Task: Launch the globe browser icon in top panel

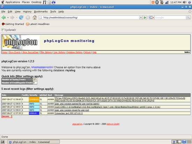Action: pyautogui.click(x=54, y=2)
